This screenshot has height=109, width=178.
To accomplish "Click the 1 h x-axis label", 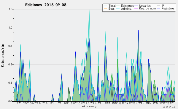I will [18, 103].
